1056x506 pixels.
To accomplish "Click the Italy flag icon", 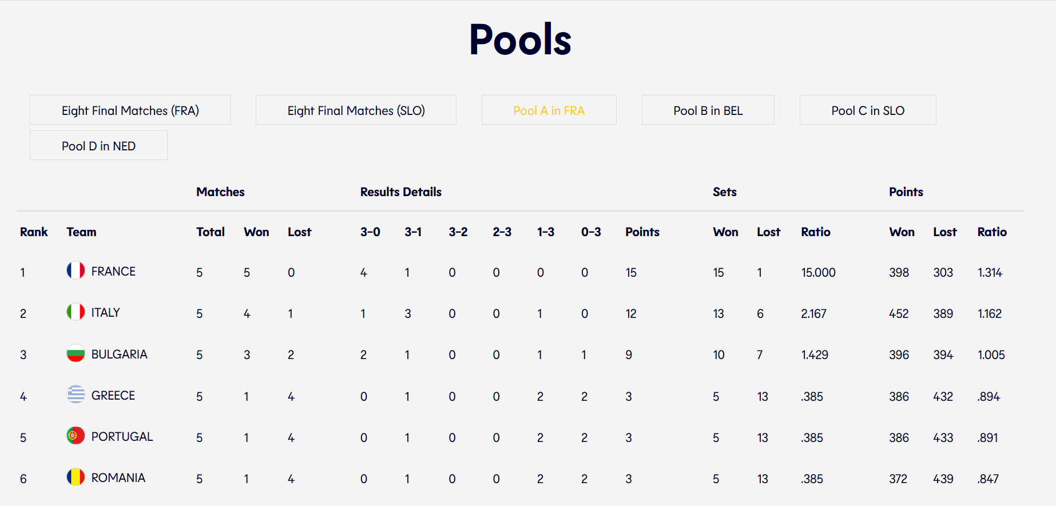I will 76,312.
